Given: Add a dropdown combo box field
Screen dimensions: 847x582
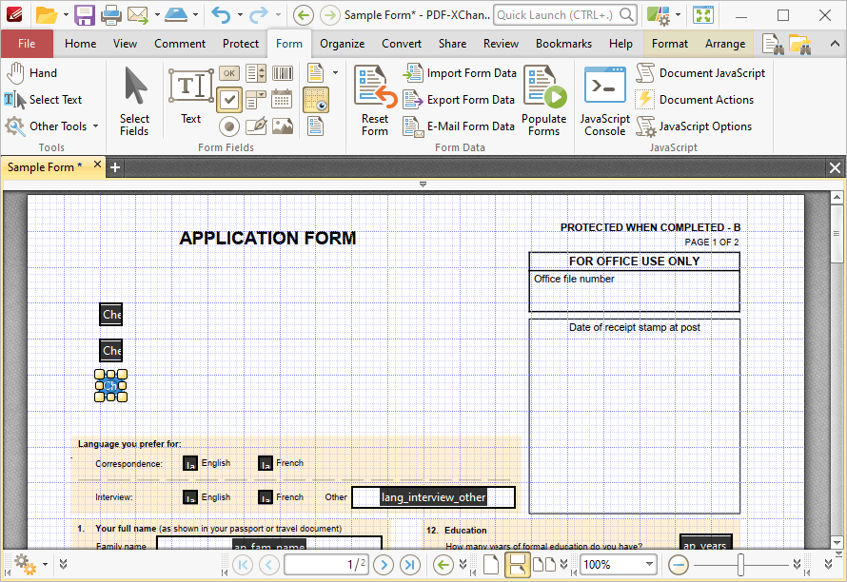Looking at the screenshot, I should [256, 99].
